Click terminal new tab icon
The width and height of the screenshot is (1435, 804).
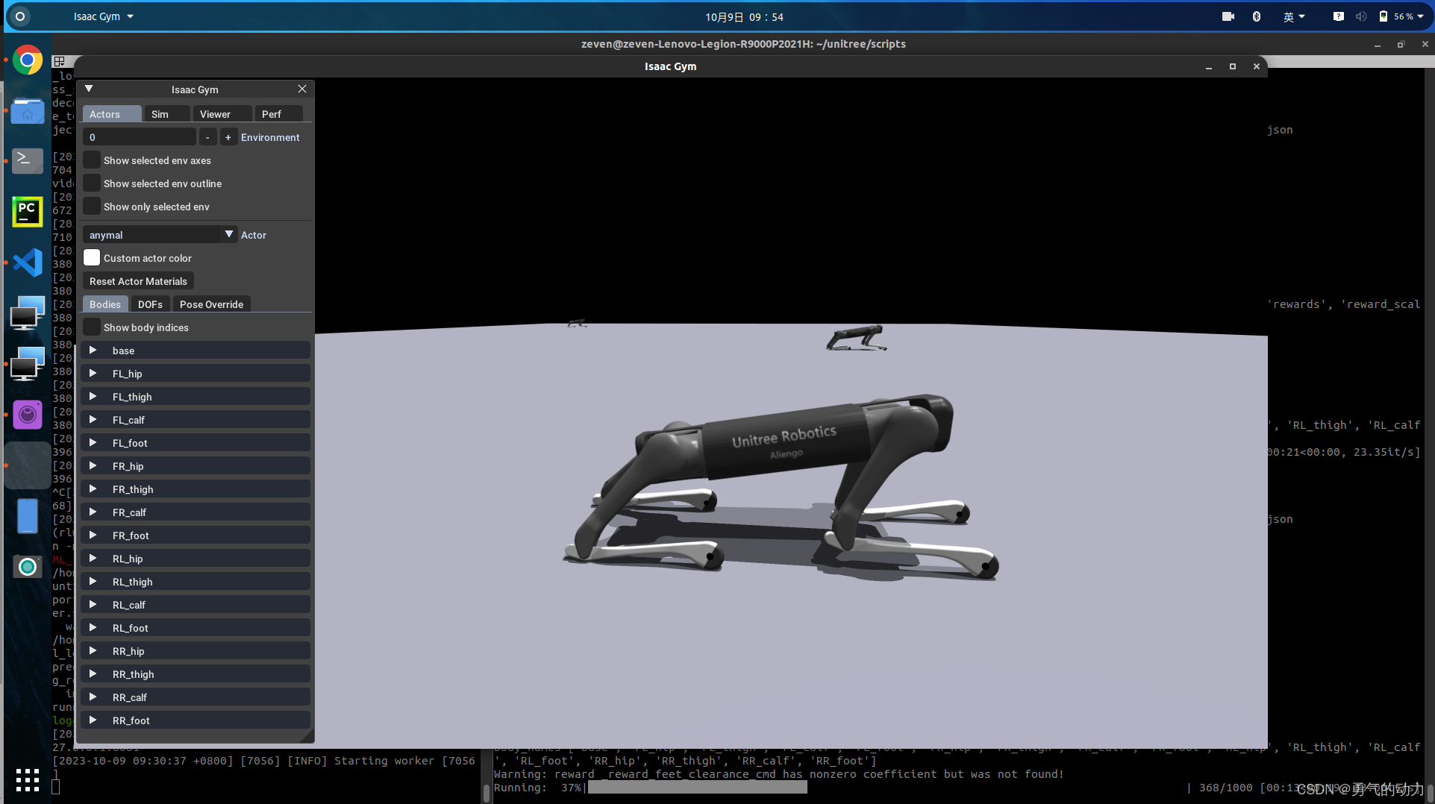(x=60, y=61)
